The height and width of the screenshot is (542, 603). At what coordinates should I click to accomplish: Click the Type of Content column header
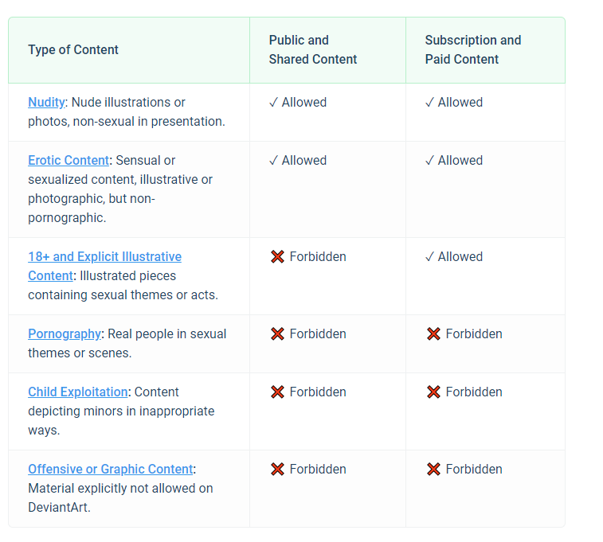pos(73,50)
